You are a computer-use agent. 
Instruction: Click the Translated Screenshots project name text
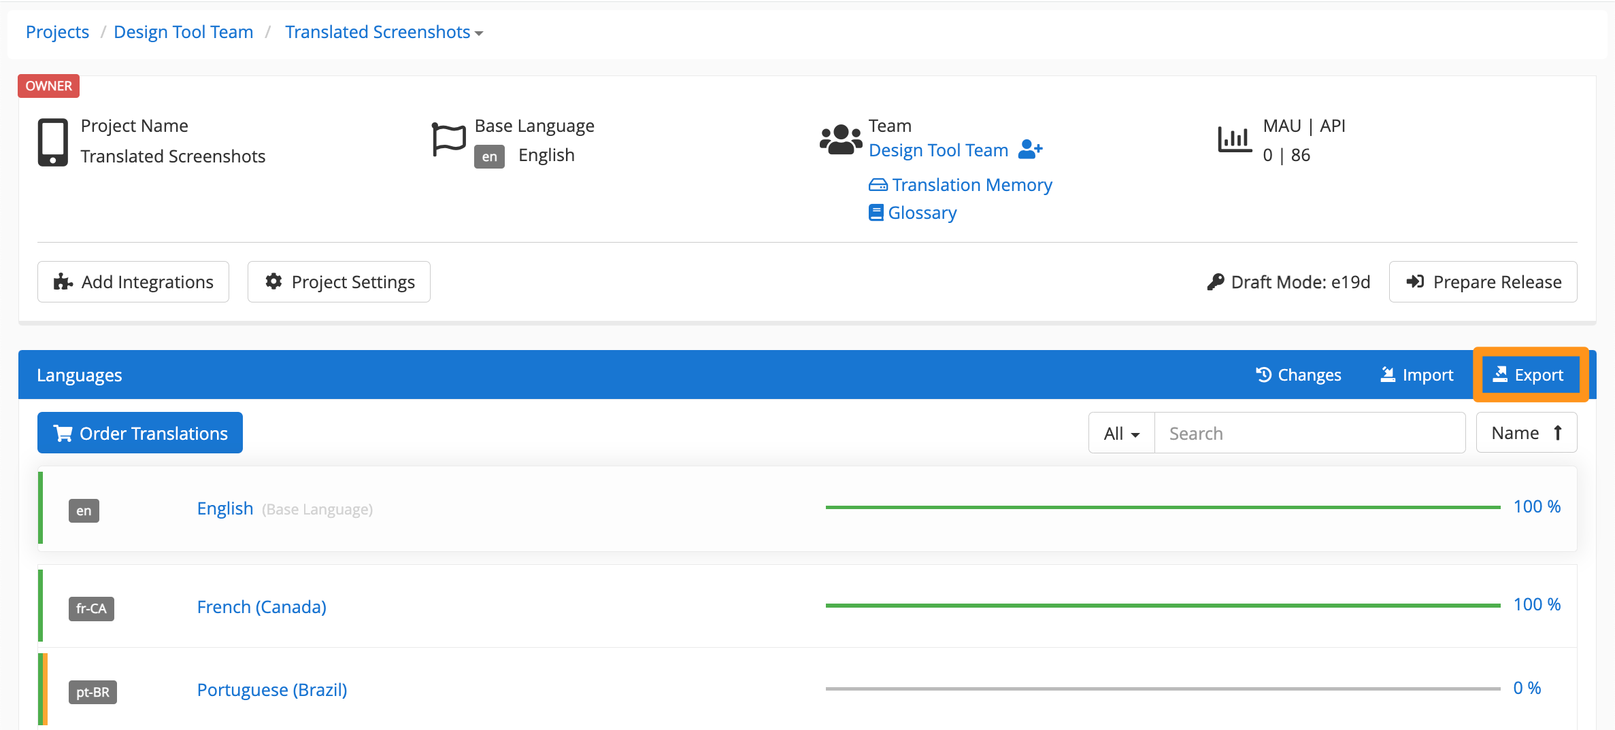173,156
